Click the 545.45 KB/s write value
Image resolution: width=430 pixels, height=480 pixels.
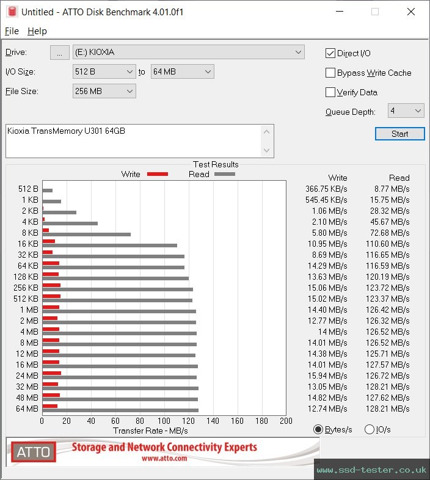326,200
